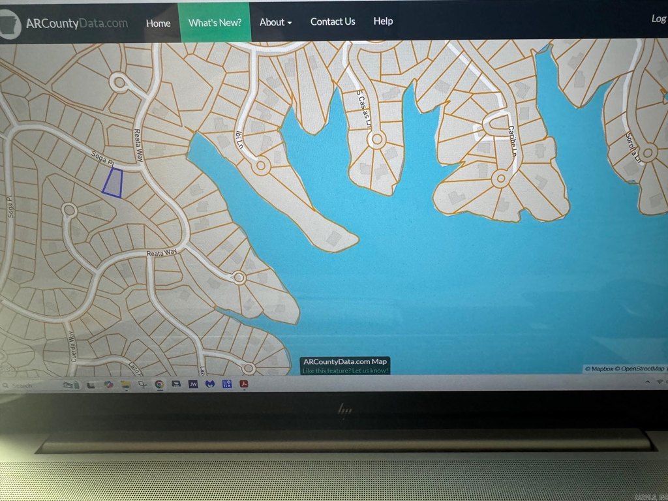The width and height of the screenshot is (668, 501).
Task: Select the blue highlighted parcel on Soga Pl
Action: 113,182
